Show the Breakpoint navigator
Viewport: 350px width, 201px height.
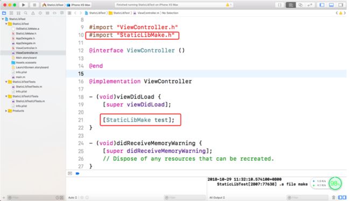pos(54,13)
